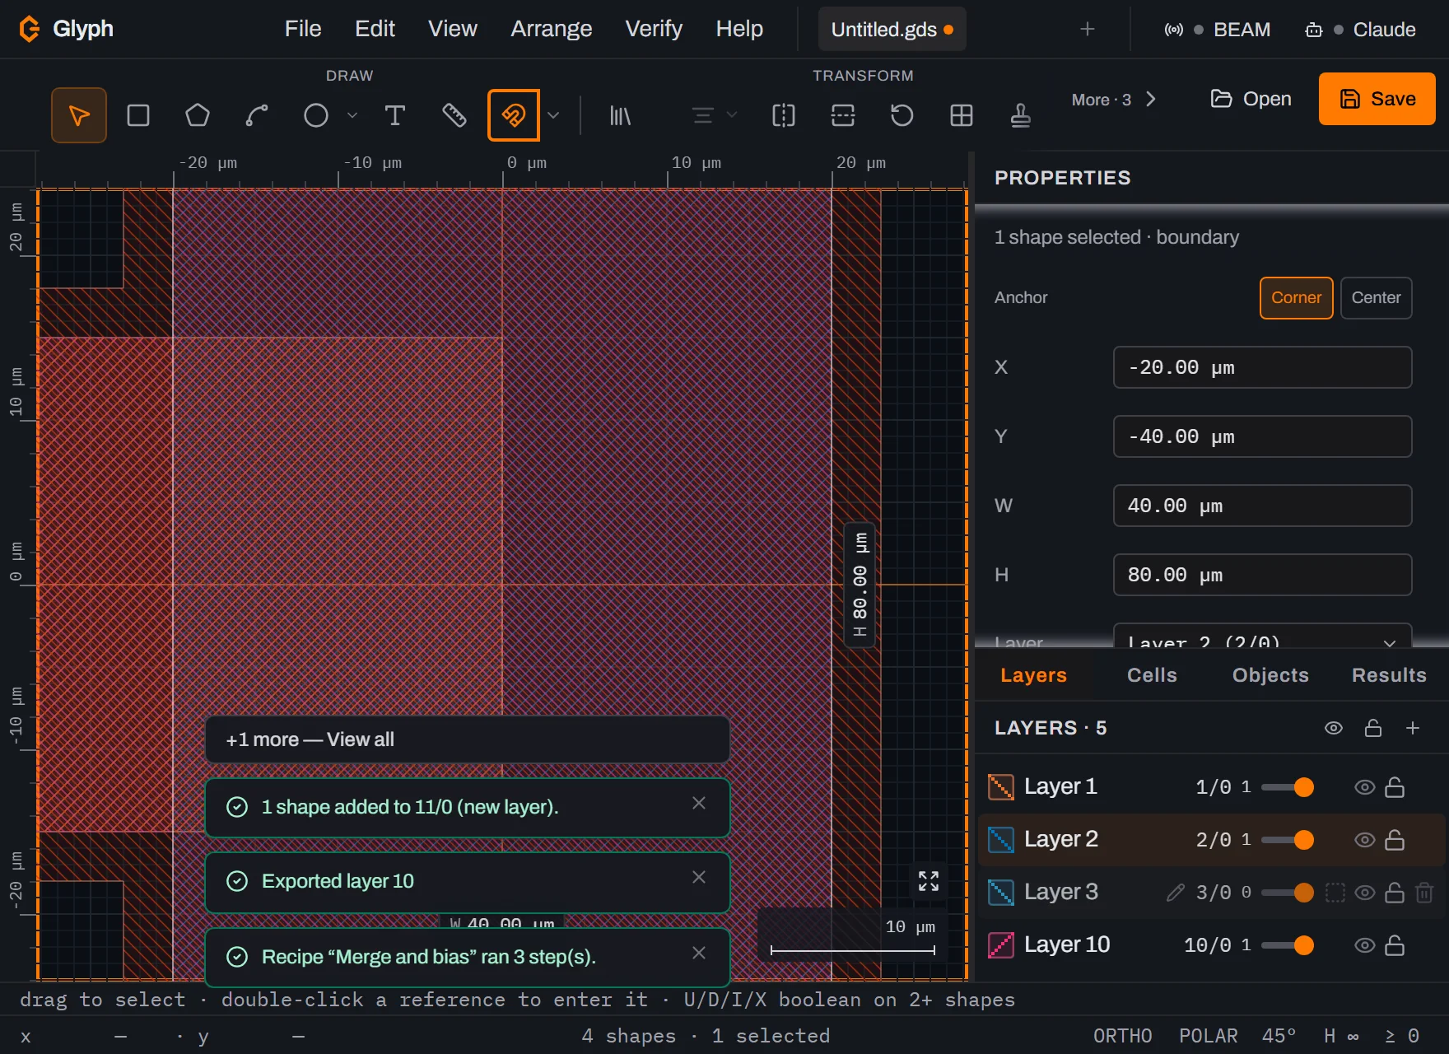
Task: Click the flip vertical transform icon
Action: click(x=843, y=115)
